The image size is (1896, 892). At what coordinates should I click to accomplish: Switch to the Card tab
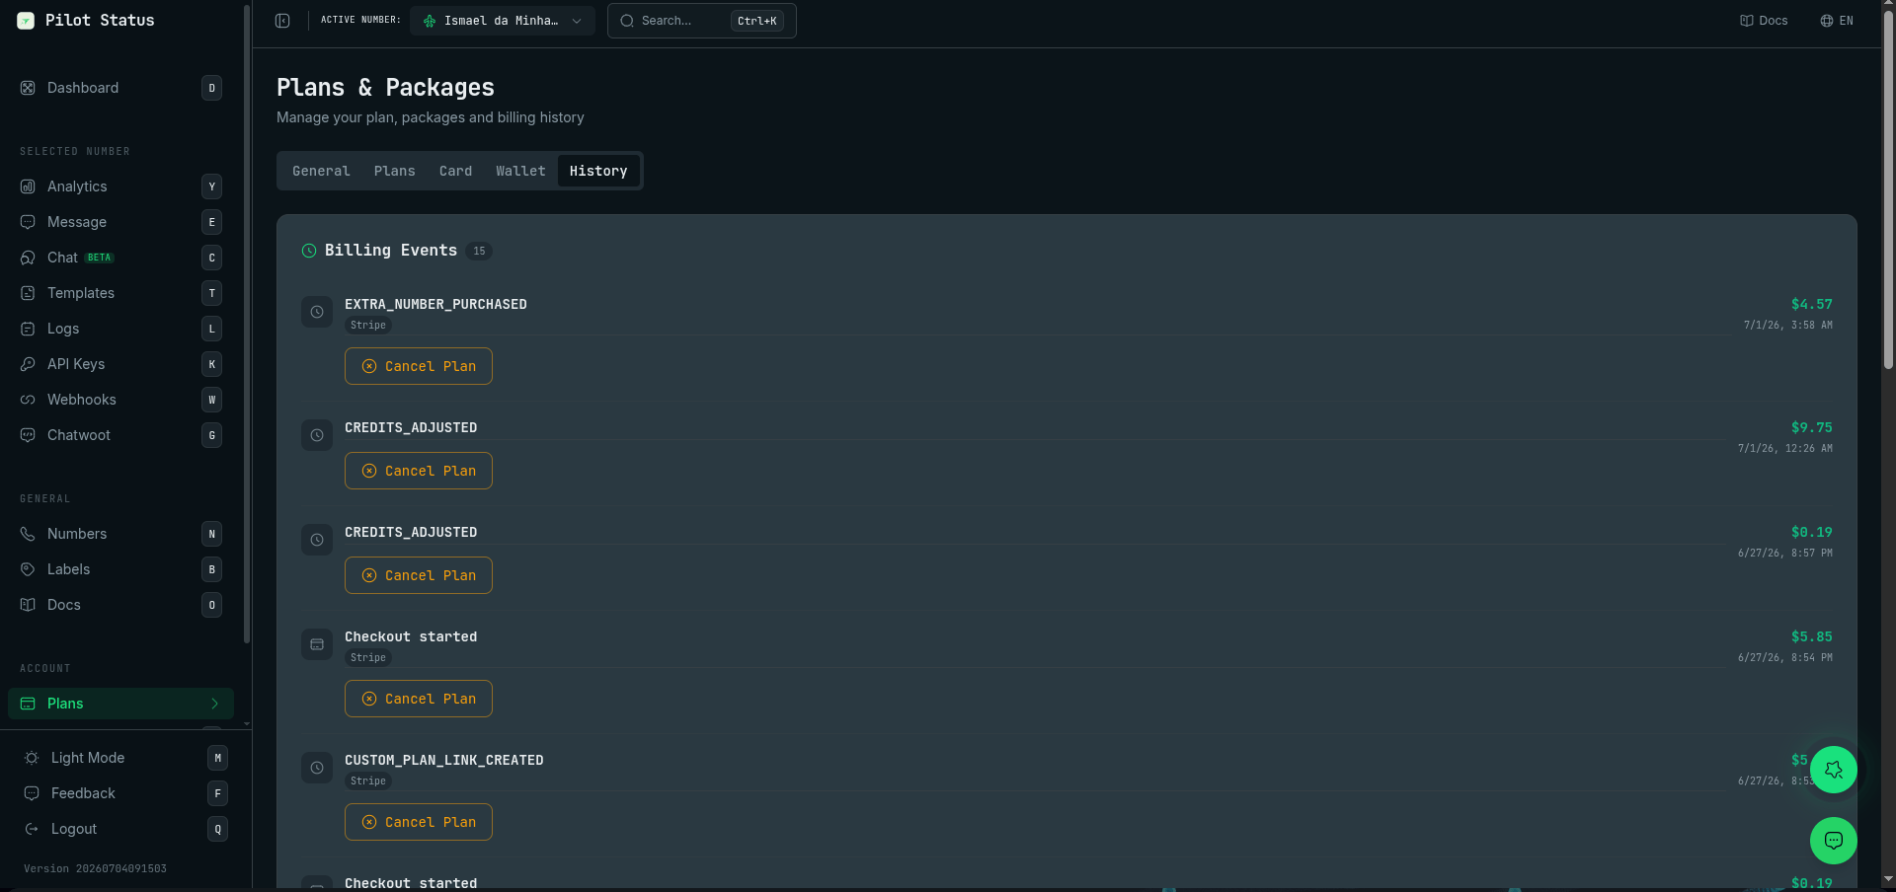[455, 171]
